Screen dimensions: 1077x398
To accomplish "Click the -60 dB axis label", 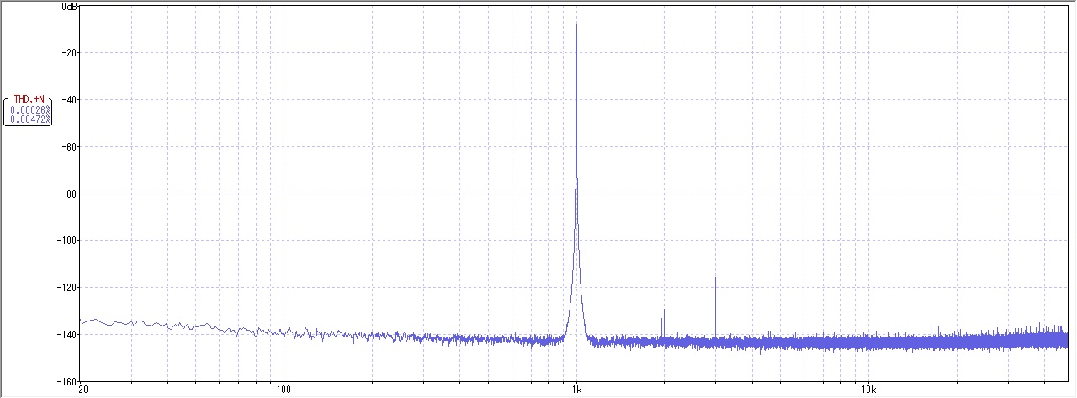I will click(x=70, y=147).
